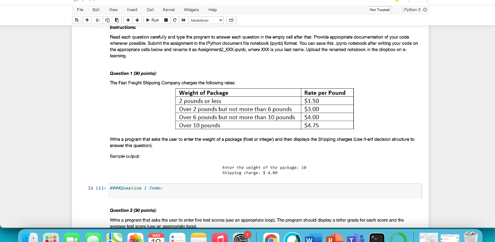The width and height of the screenshot is (495, 242).
Task: Click the Not Trusted button
Action: coord(379,10)
